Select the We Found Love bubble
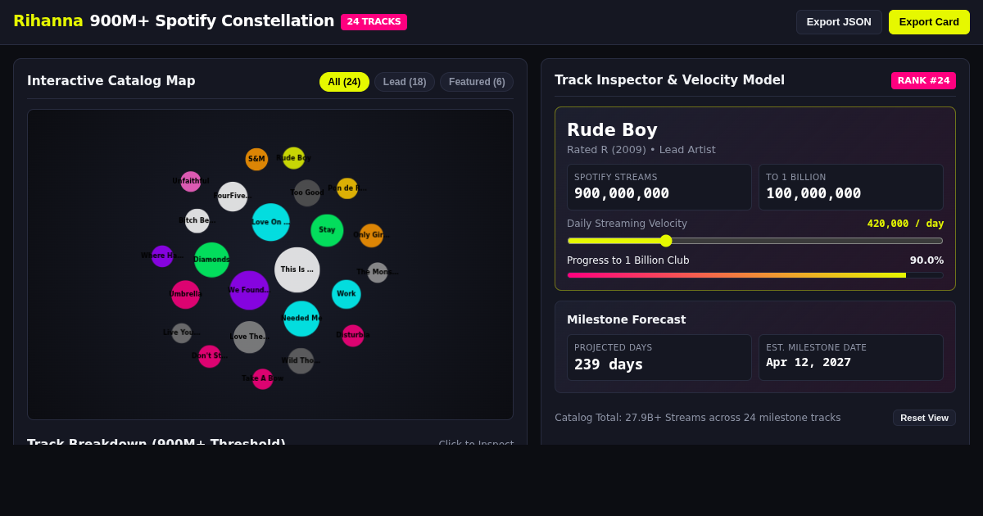The width and height of the screenshot is (983, 516). point(249,290)
